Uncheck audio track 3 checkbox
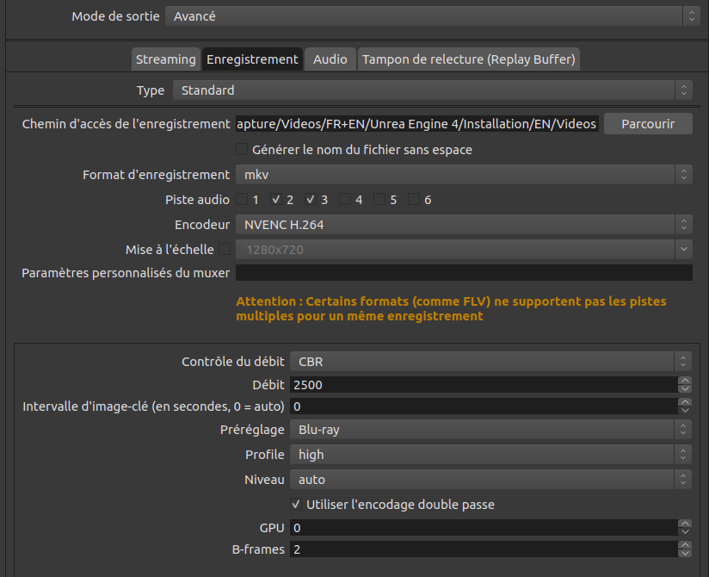The image size is (709, 577). coord(311,200)
